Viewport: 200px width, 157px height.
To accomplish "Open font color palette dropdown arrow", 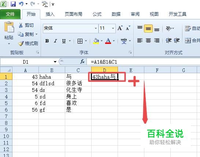I will [114, 41].
